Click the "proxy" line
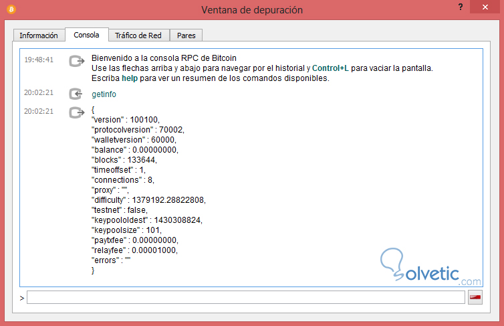 [x=110, y=190]
